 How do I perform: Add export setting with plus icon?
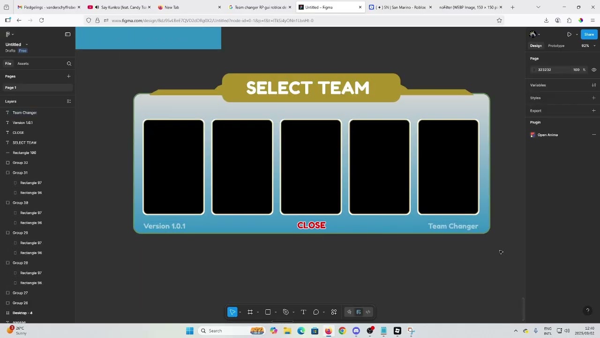[x=593, y=111]
